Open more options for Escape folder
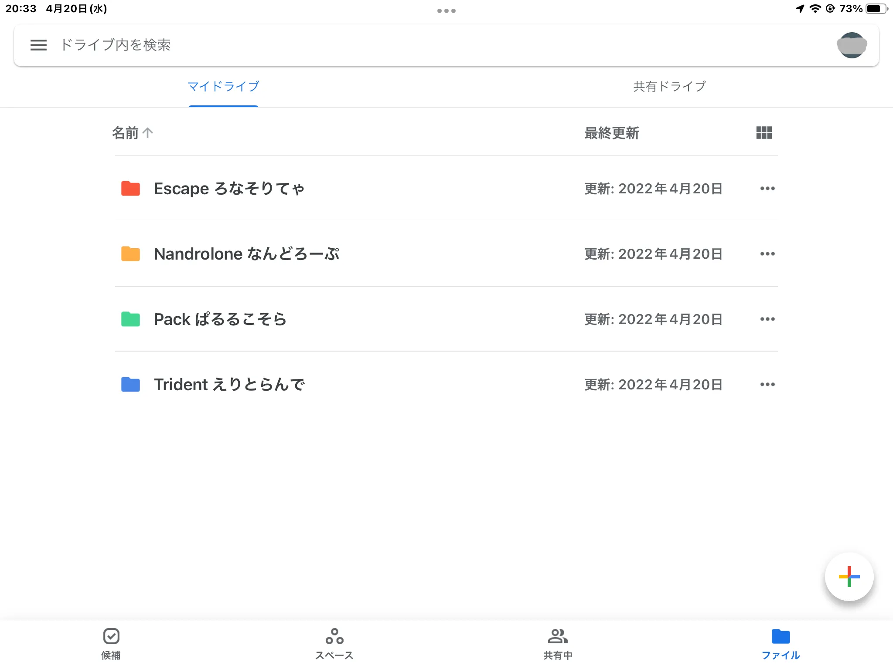Viewport: 893px width, 669px height. 767,189
